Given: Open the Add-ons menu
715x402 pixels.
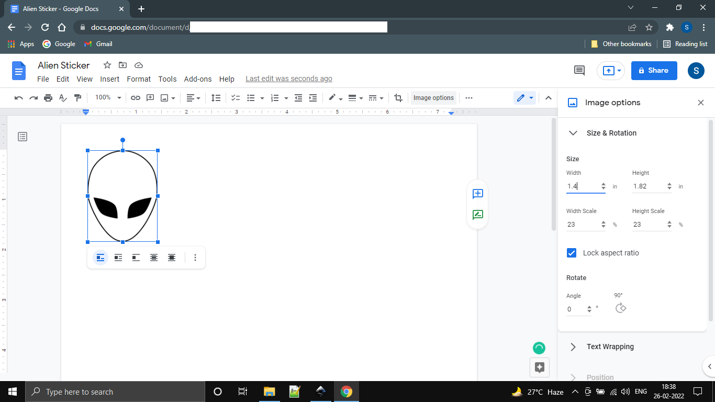Looking at the screenshot, I should tap(197, 79).
